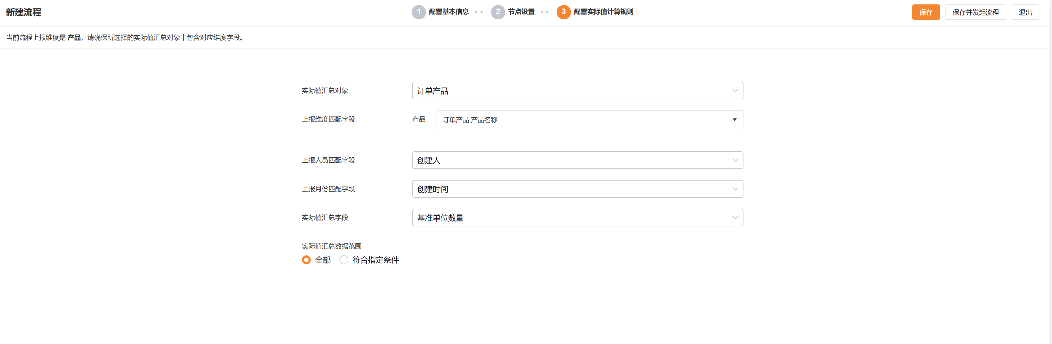Click the 退出 button
Screen dimensions: 1052x344
tap(1025, 12)
